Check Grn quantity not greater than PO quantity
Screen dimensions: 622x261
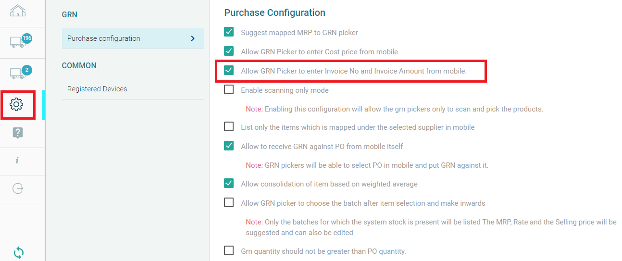[x=229, y=250]
